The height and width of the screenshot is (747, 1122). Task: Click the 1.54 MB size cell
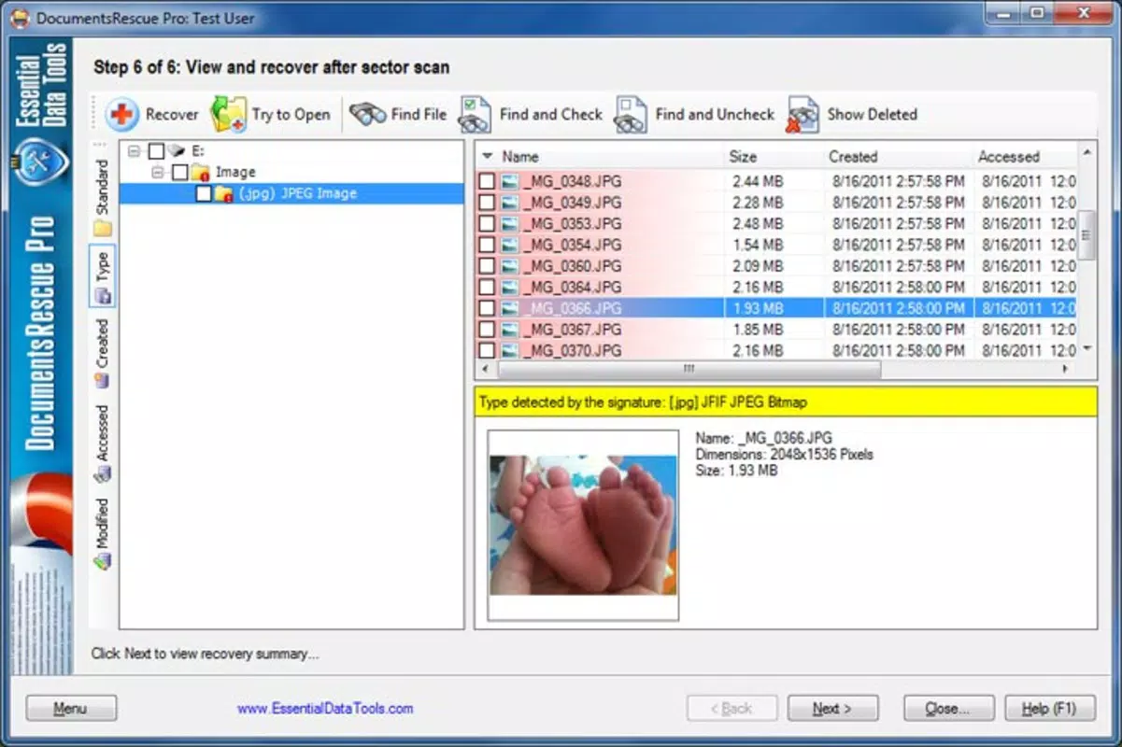coord(758,245)
